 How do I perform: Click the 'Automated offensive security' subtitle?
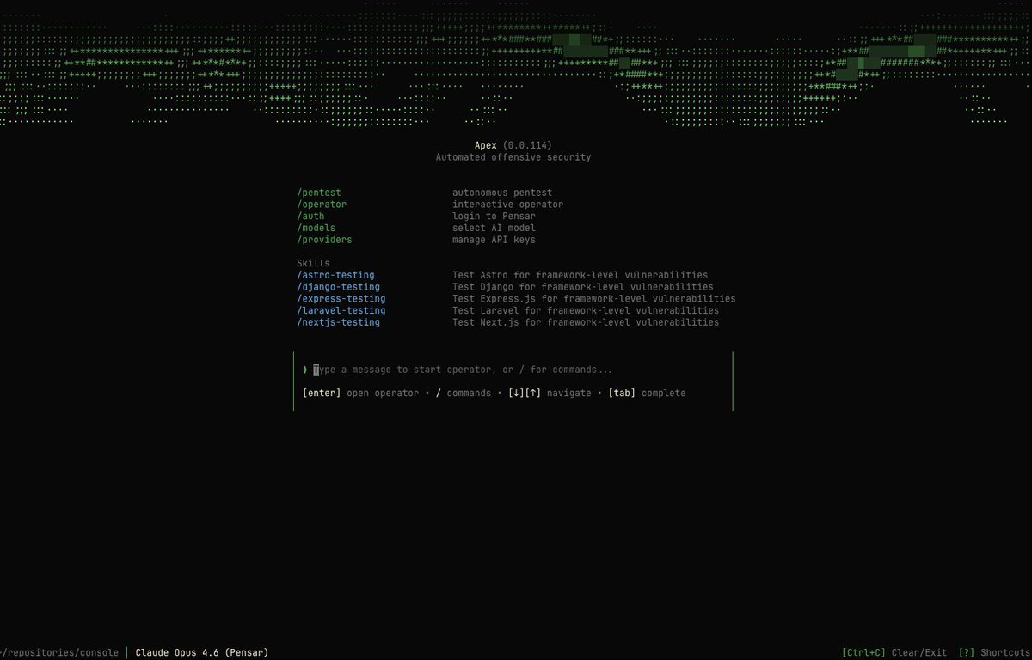[x=513, y=157]
